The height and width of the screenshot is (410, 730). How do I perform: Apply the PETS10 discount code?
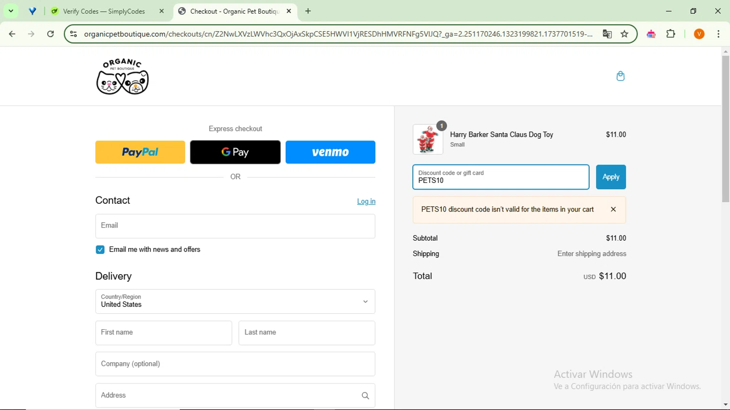(611, 177)
